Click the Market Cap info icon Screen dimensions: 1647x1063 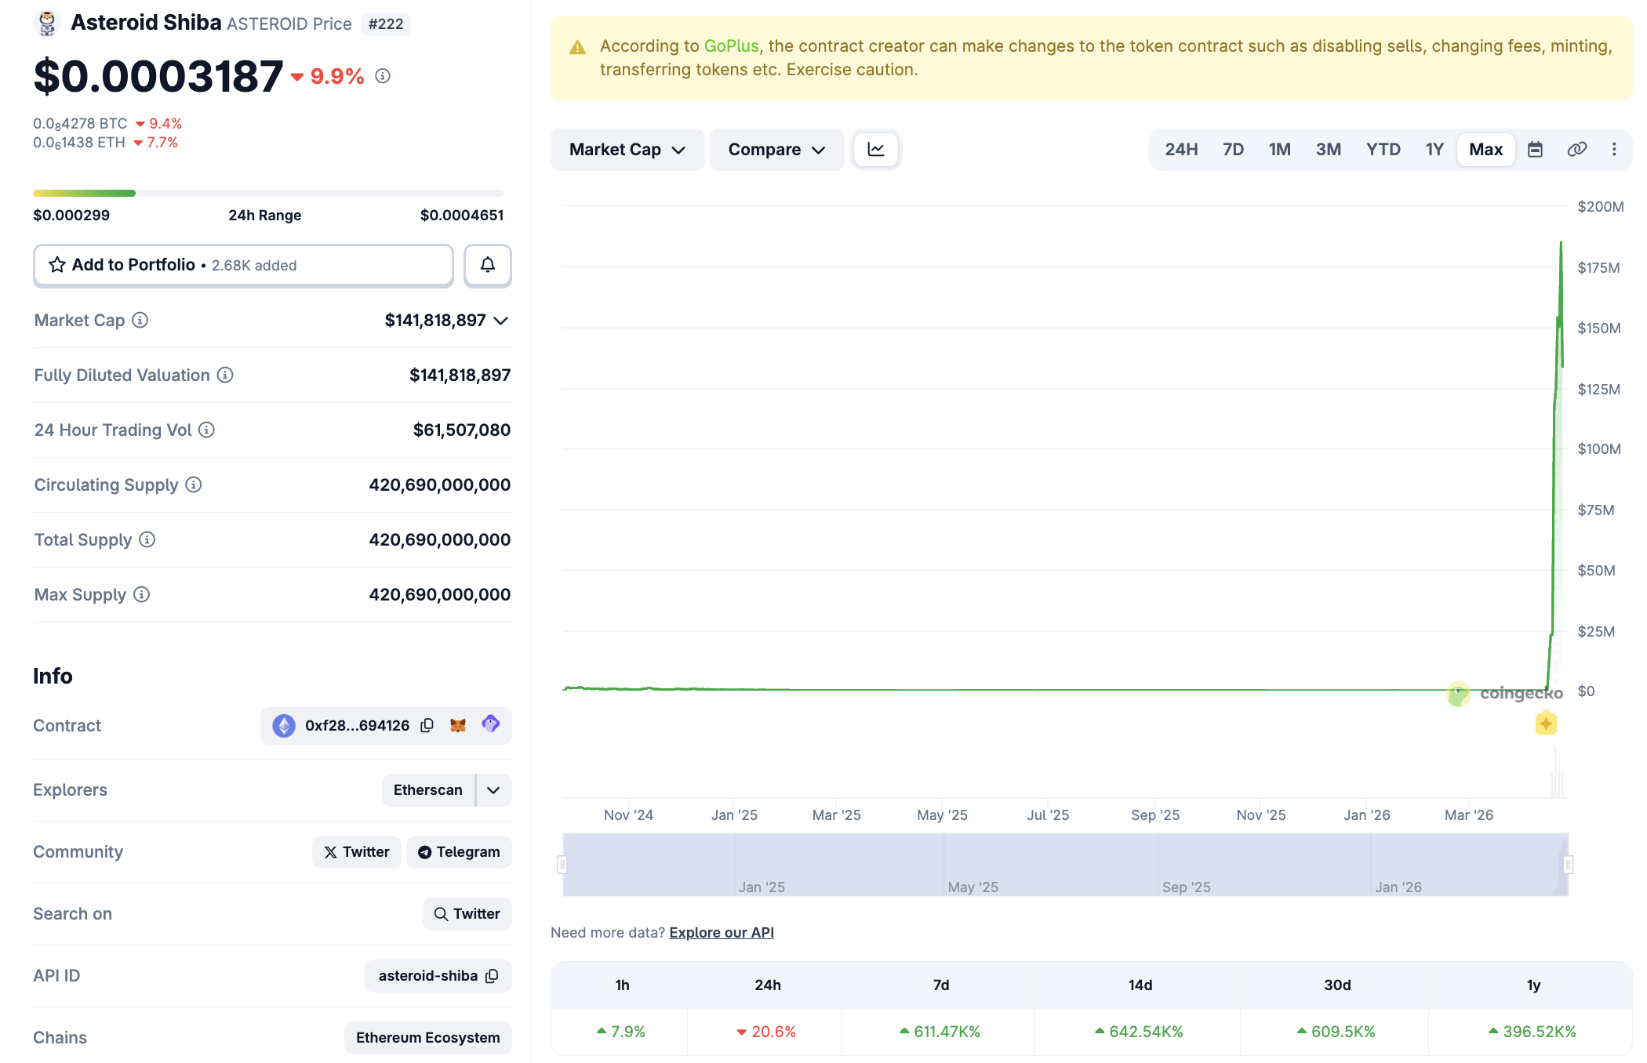140,320
